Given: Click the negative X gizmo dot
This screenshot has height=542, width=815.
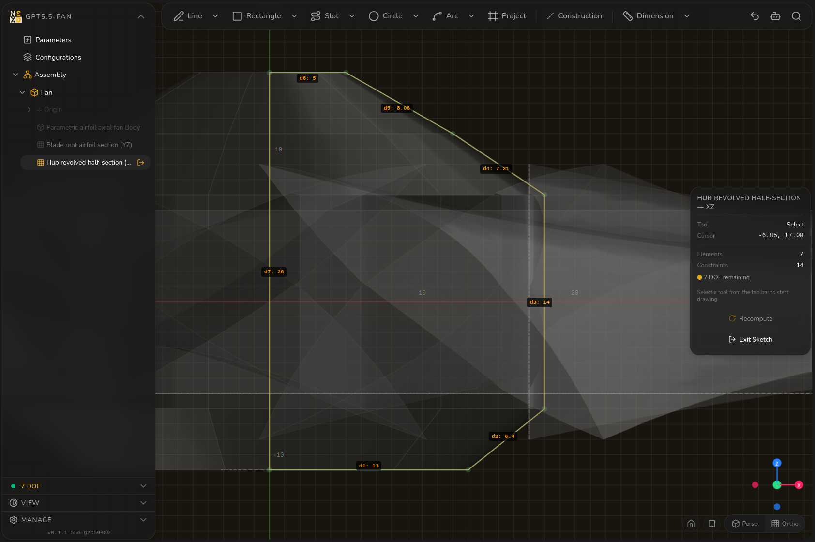Looking at the screenshot, I should tap(755, 485).
